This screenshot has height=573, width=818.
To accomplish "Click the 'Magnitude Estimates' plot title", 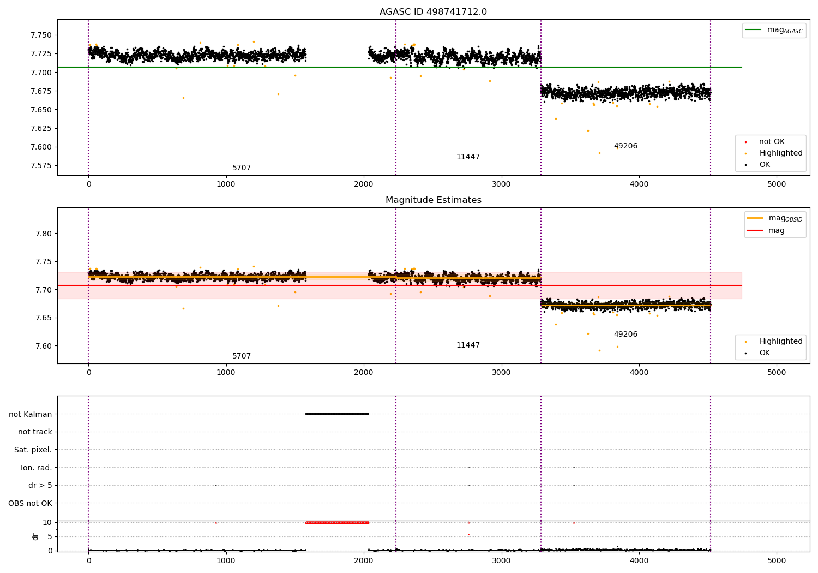I will tap(433, 200).
